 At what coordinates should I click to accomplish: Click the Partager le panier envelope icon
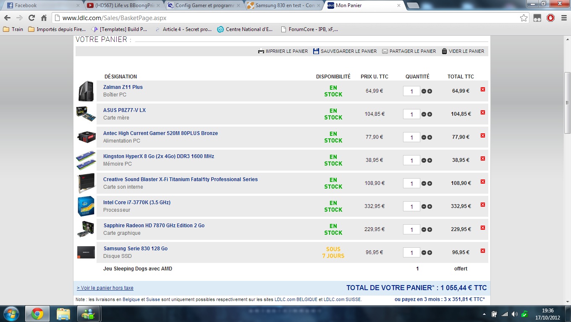(385, 51)
